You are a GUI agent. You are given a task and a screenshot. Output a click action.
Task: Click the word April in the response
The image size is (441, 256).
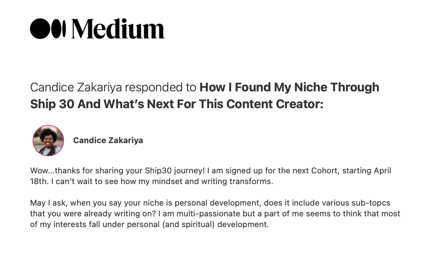tap(382, 171)
